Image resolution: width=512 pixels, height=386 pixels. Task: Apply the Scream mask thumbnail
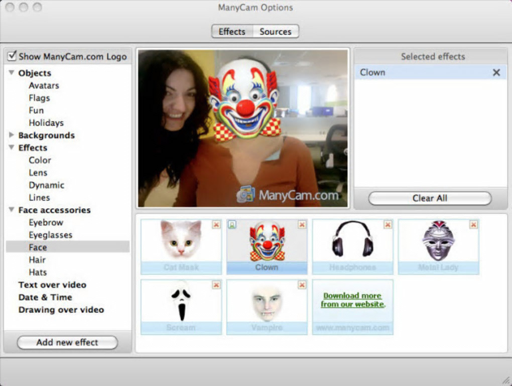(181, 307)
